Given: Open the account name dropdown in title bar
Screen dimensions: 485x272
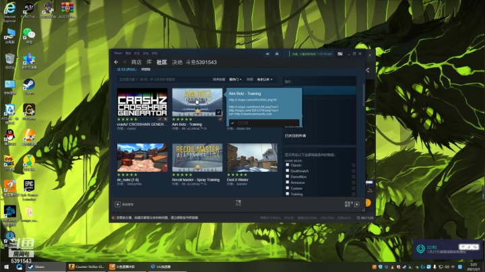Looking at the screenshot, I should click(312, 54).
